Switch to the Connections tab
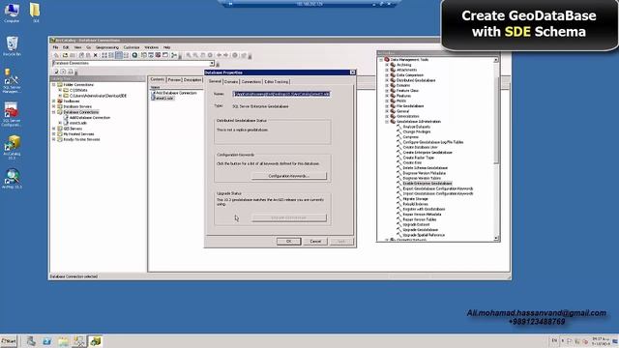The width and height of the screenshot is (619, 348). point(251,81)
